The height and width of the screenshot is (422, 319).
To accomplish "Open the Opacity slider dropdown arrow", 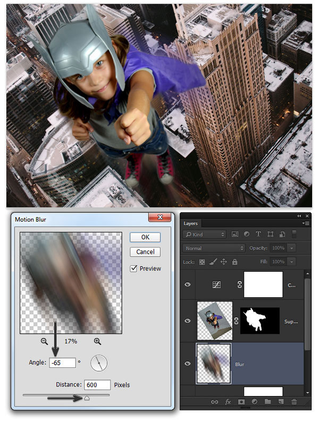I will tap(291, 248).
